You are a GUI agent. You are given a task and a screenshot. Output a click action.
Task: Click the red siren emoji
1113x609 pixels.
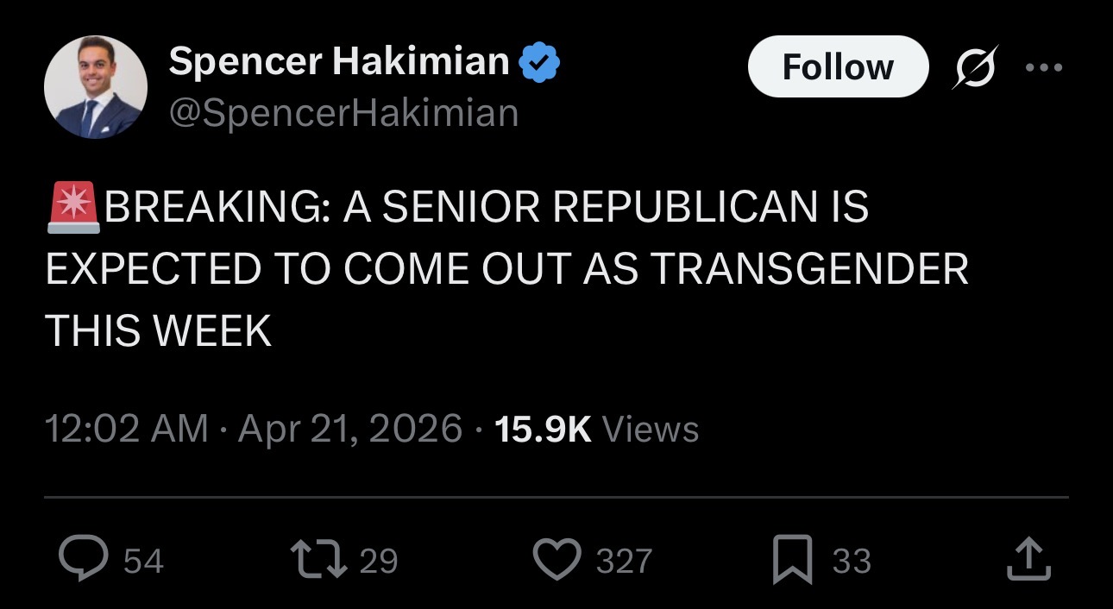pos(72,208)
